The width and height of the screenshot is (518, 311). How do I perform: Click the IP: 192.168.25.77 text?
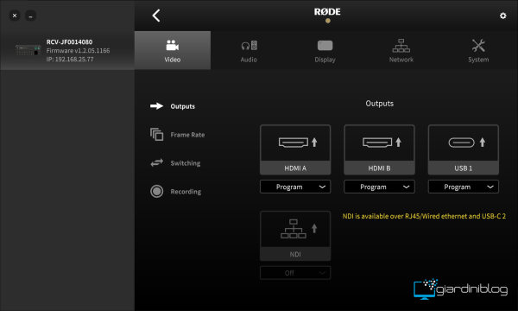point(70,59)
